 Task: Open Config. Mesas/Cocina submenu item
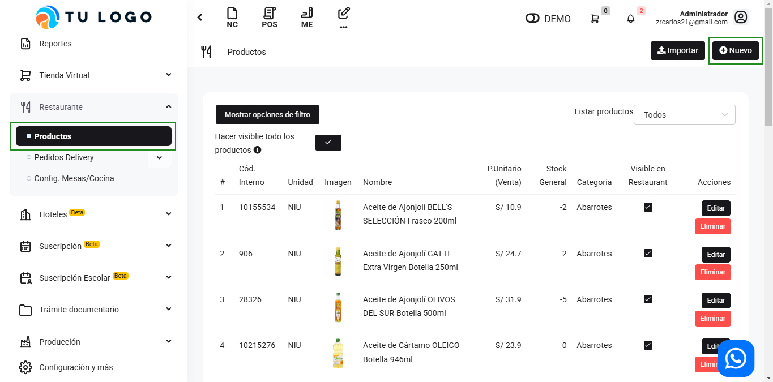point(74,178)
